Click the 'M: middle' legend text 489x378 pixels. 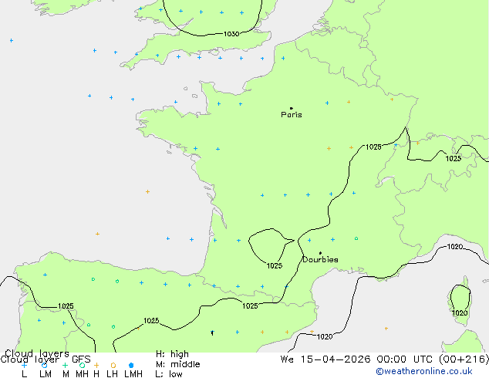tap(177, 364)
